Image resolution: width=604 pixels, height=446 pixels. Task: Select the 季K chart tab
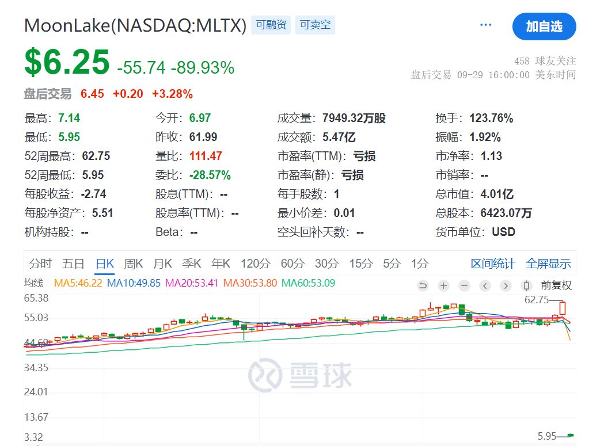point(191,264)
